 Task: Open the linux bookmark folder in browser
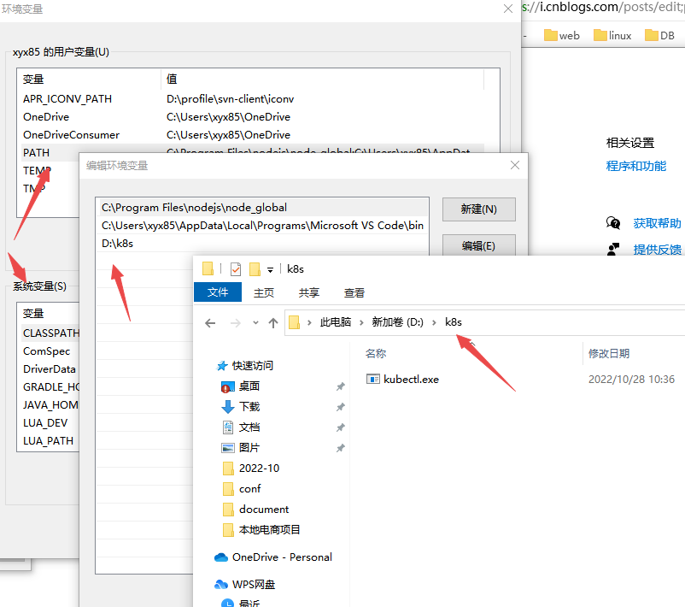pyautogui.click(x=612, y=35)
